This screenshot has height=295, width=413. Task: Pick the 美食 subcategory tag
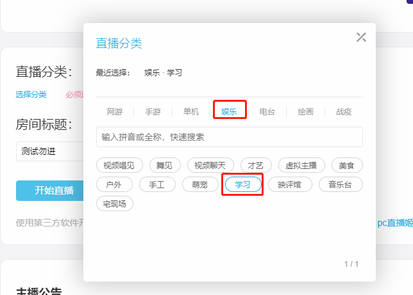tap(346, 165)
